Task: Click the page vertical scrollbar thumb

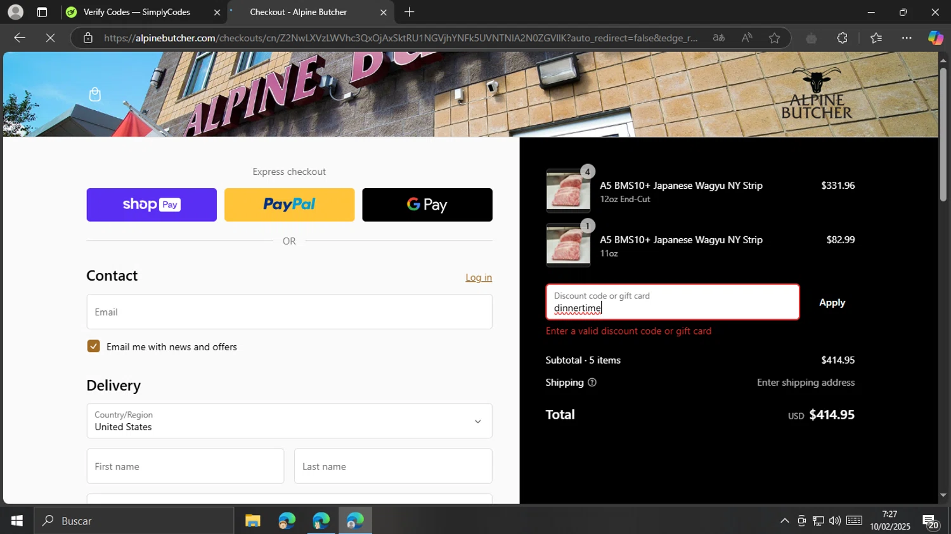Action: pos(943,133)
